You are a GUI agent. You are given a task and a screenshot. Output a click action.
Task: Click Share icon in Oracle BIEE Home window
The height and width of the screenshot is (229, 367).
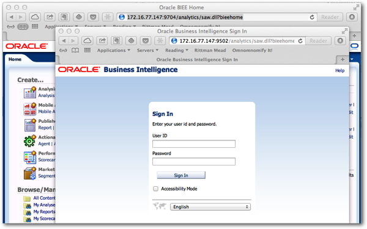[x=50, y=17]
